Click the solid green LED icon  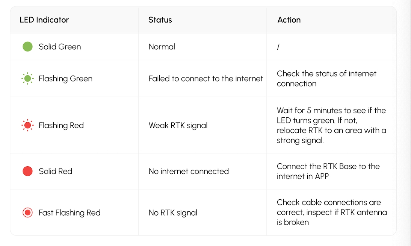click(27, 47)
